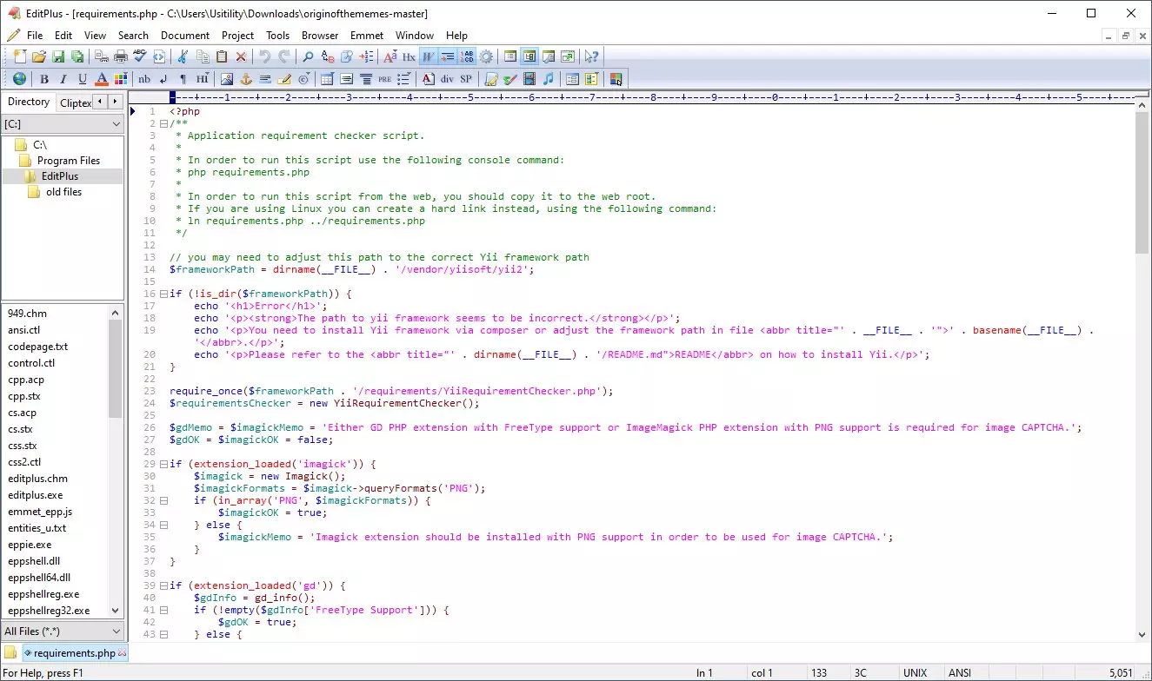Insert an anchor with the Anchor icon

pyautogui.click(x=245, y=79)
